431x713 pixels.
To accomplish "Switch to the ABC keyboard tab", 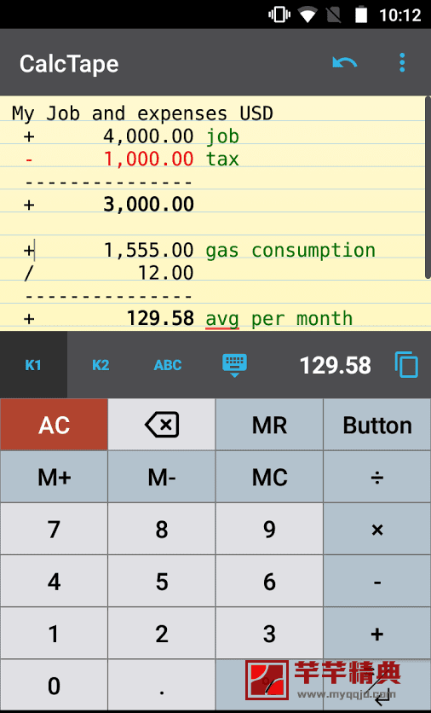I will [x=168, y=365].
